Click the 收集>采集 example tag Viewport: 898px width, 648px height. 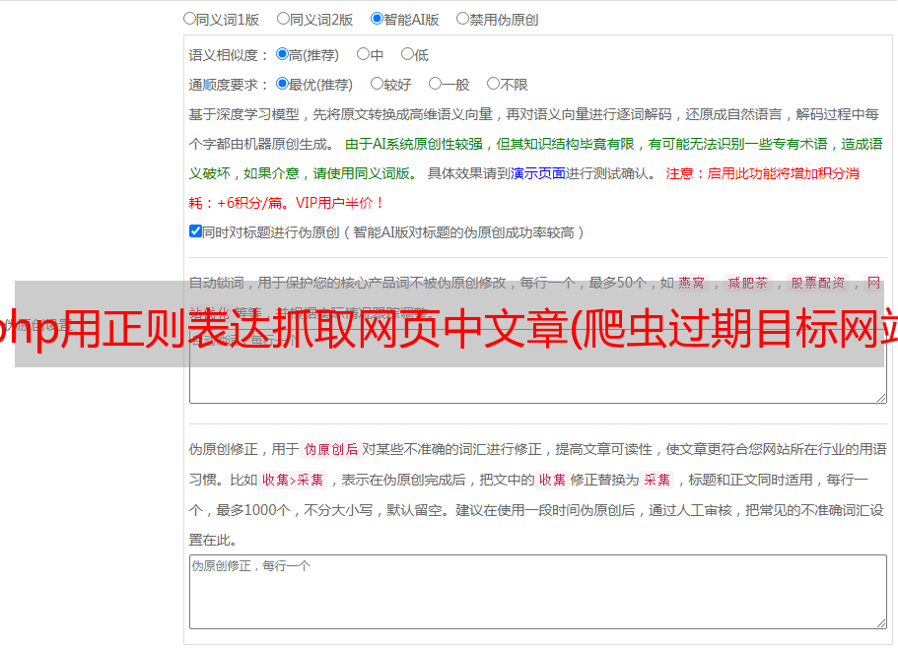pos(293,480)
